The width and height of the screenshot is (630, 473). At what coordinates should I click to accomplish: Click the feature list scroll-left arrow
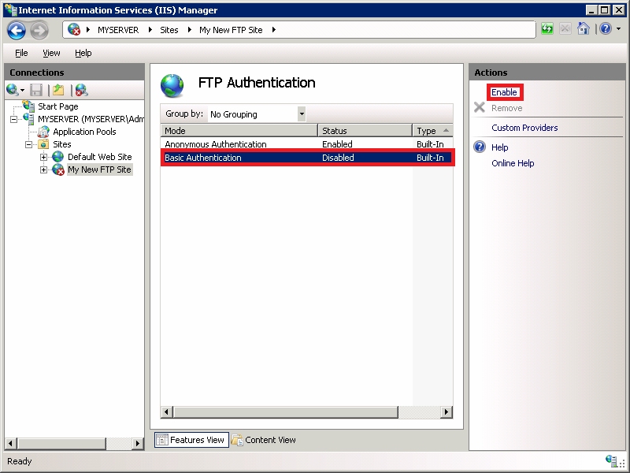[166, 412]
